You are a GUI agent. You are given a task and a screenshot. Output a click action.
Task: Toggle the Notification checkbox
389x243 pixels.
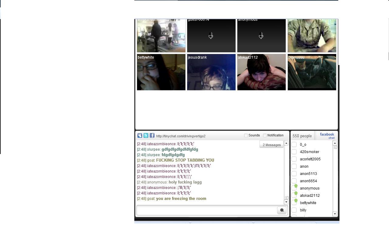tap(265, 135)
